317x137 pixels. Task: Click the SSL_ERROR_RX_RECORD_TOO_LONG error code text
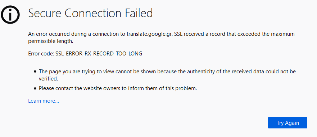tap(99, 54)
